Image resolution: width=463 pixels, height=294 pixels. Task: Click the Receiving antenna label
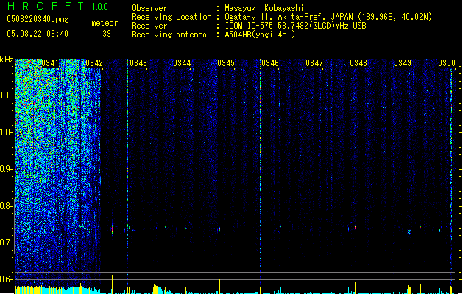click(x=169, y=35)
